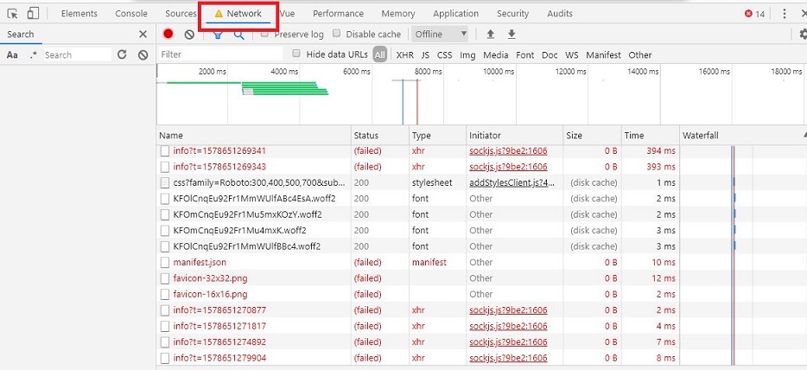
Task: Sort requests by the Status column header
Action: tap(366, 136)
